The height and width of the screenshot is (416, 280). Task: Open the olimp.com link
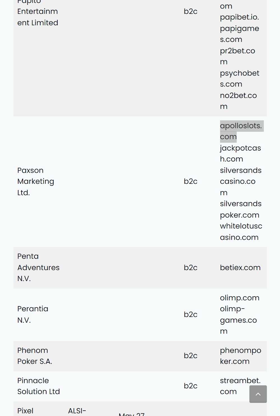[240, 298]
